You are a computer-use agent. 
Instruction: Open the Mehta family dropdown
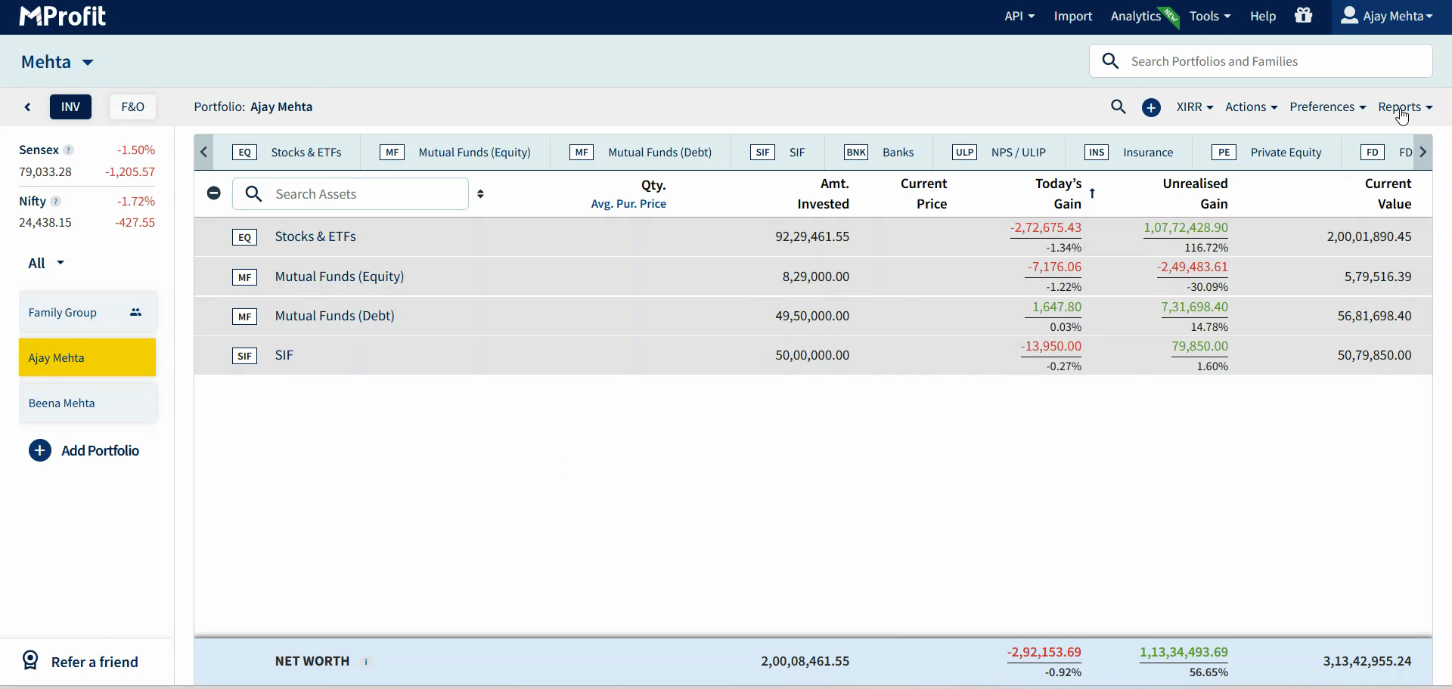57,62
